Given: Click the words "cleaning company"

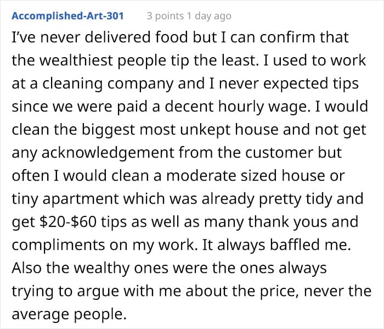Looking at the screenshot, I should pyautogui.click(x=108, y=83).
